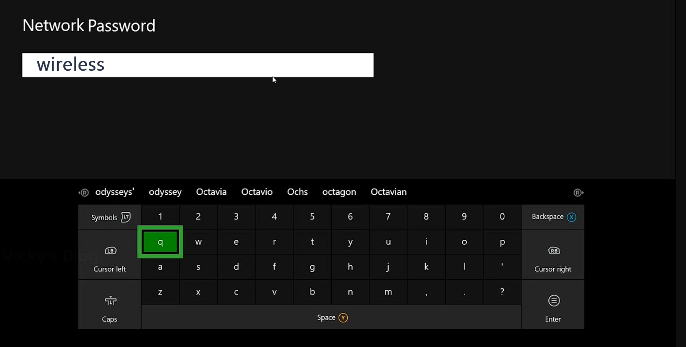Pick the "octagon" word suggestion
This screenshot has width=686, height=347.
[339, 192]
